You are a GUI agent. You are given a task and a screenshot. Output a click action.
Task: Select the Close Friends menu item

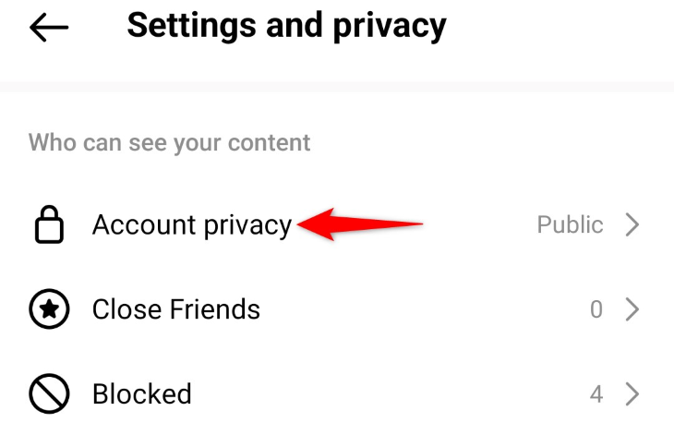point(175,310)
